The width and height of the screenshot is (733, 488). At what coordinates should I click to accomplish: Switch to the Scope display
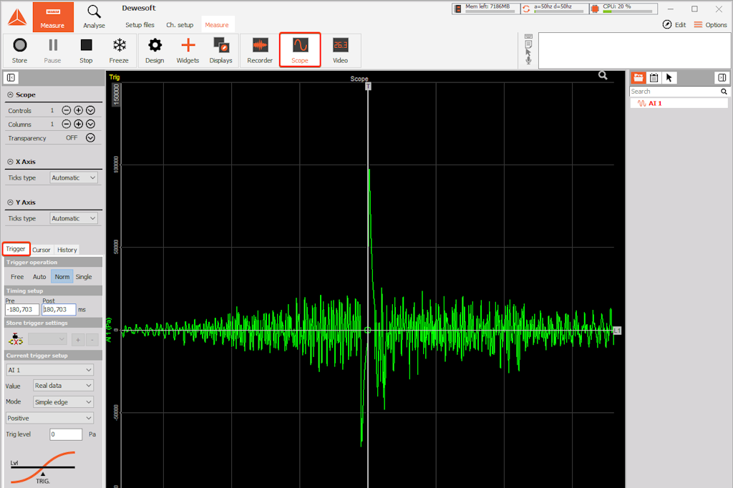(300, 50)
